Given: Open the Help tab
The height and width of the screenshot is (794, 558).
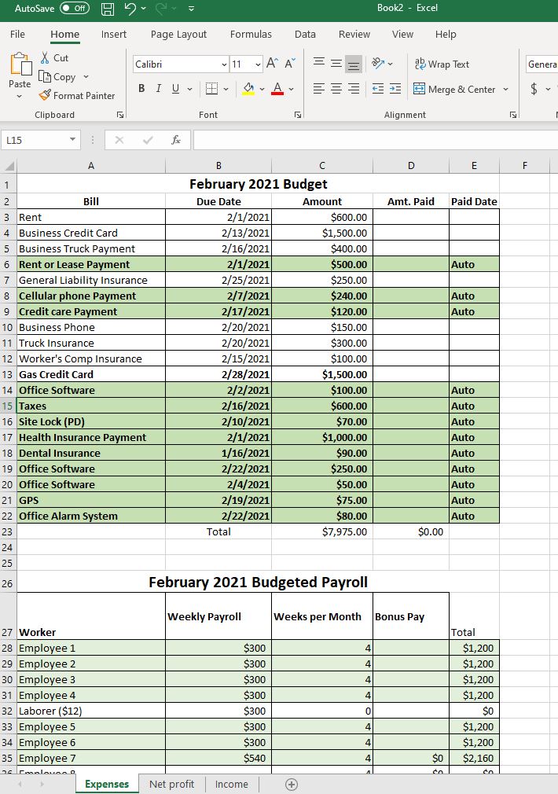Looking at the screenshot, I should [446, 34].
